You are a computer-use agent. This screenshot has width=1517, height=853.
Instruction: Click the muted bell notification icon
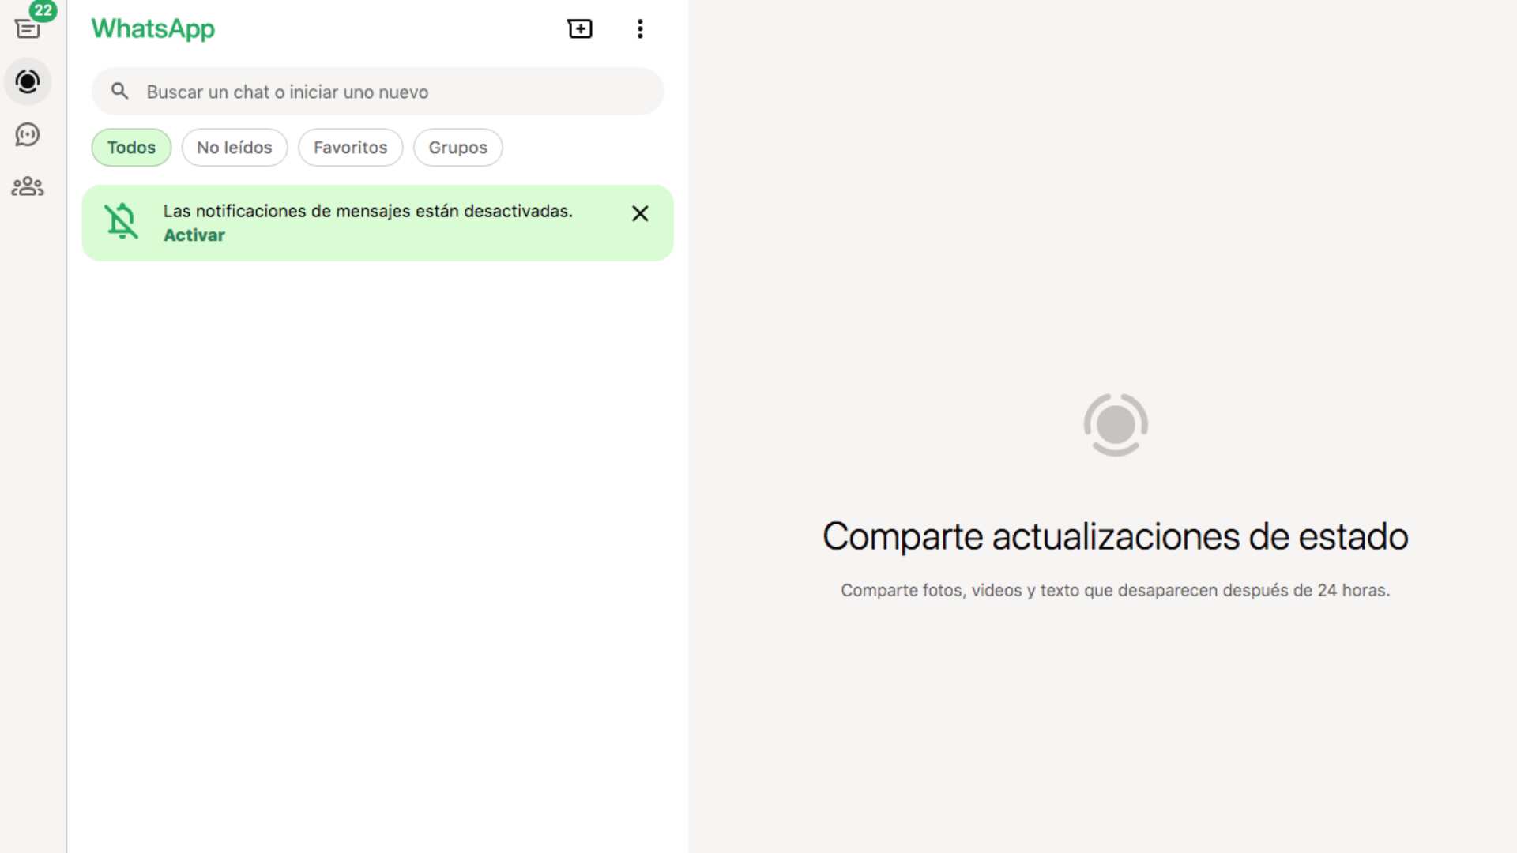[122, 221]
